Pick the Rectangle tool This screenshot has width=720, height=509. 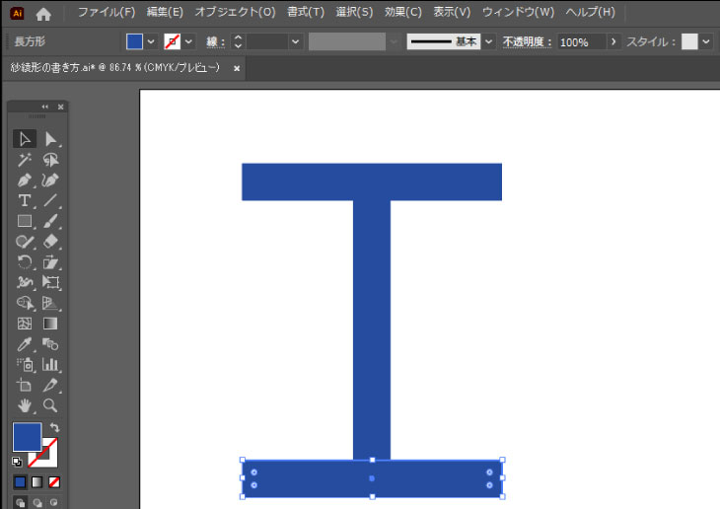click(26, 221)
